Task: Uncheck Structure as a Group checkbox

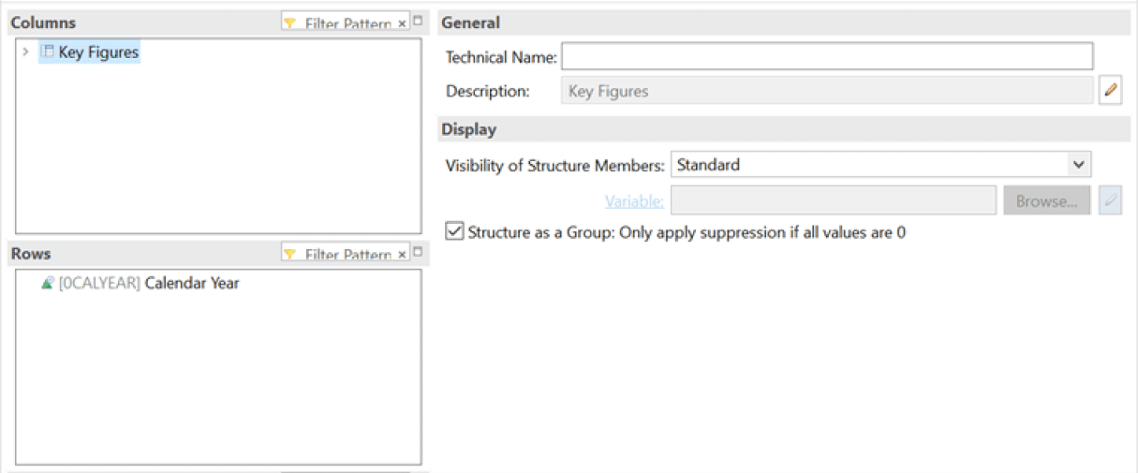Action: coord(454,232)
